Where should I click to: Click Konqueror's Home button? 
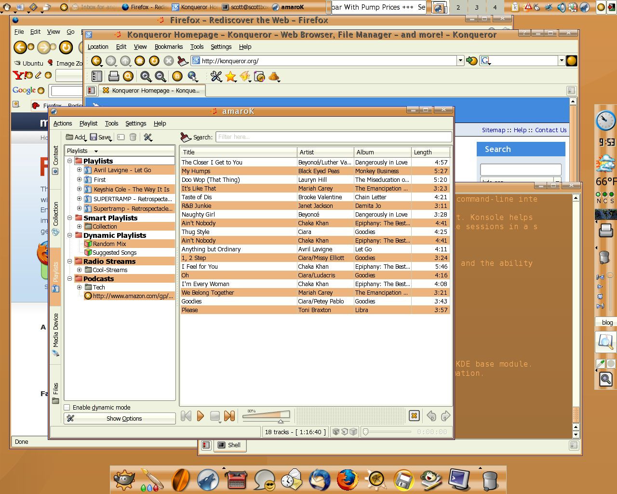coord(140,61)
